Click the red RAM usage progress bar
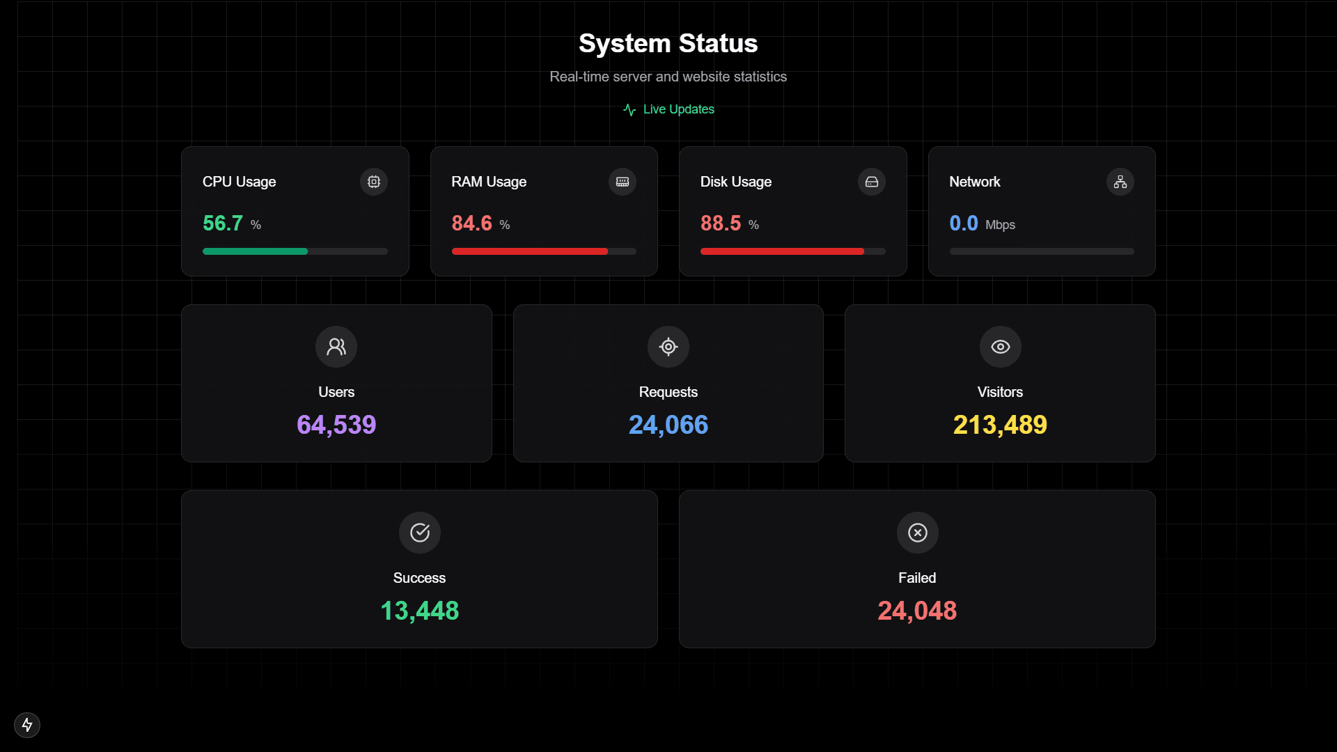Image resolution: width=1337 pixels, height=752 pixels. (x=529, y=251)
